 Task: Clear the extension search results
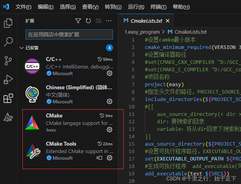click(98, 21)
